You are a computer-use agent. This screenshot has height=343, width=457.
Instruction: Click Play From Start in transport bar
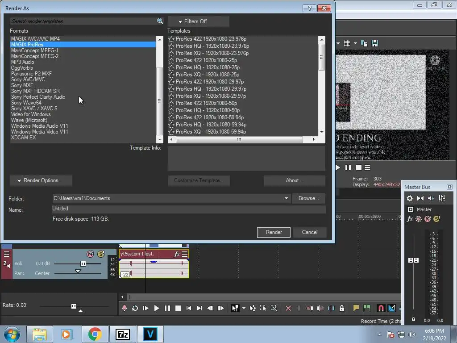tap(146, 308)
